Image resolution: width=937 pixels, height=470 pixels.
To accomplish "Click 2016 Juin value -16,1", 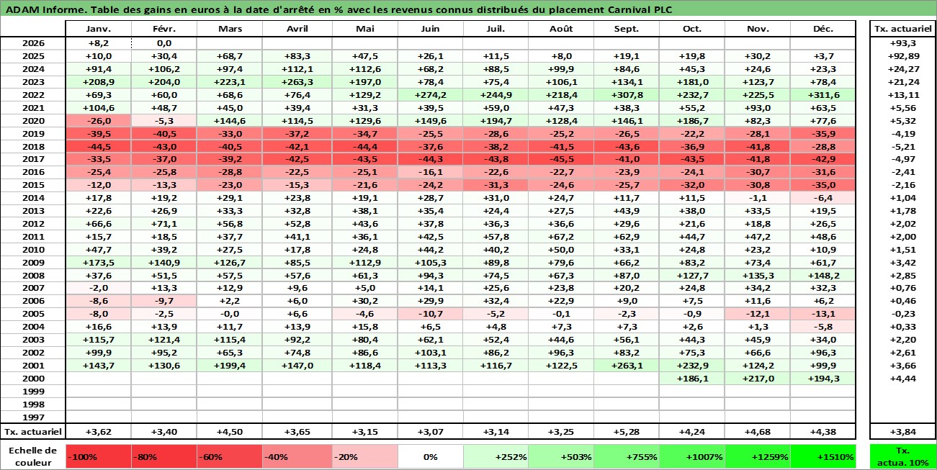I will 430,172.
